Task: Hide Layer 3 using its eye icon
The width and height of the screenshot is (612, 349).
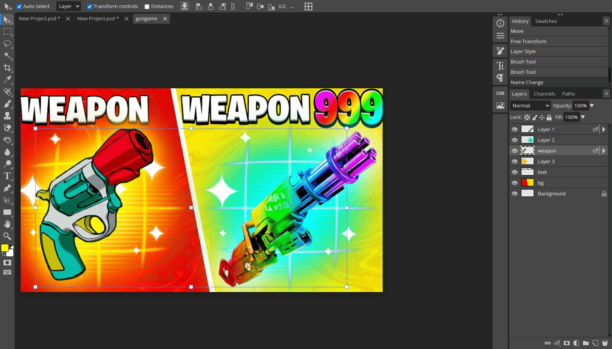Action: tap(515, 162)
